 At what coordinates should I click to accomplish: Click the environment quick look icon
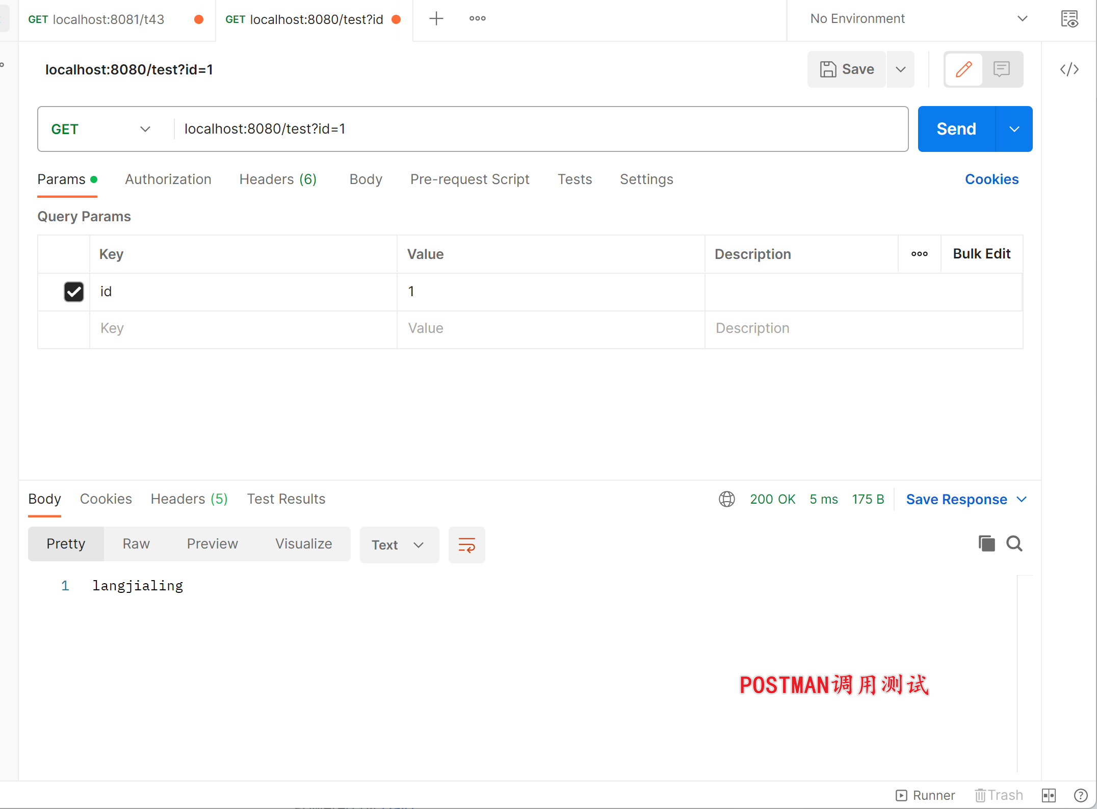pyautogui.click(x=1069, y=19)
